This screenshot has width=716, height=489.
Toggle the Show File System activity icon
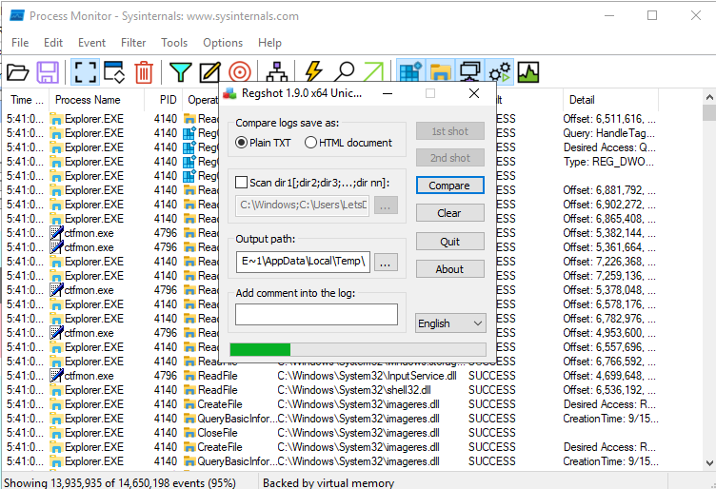point(440,72)
